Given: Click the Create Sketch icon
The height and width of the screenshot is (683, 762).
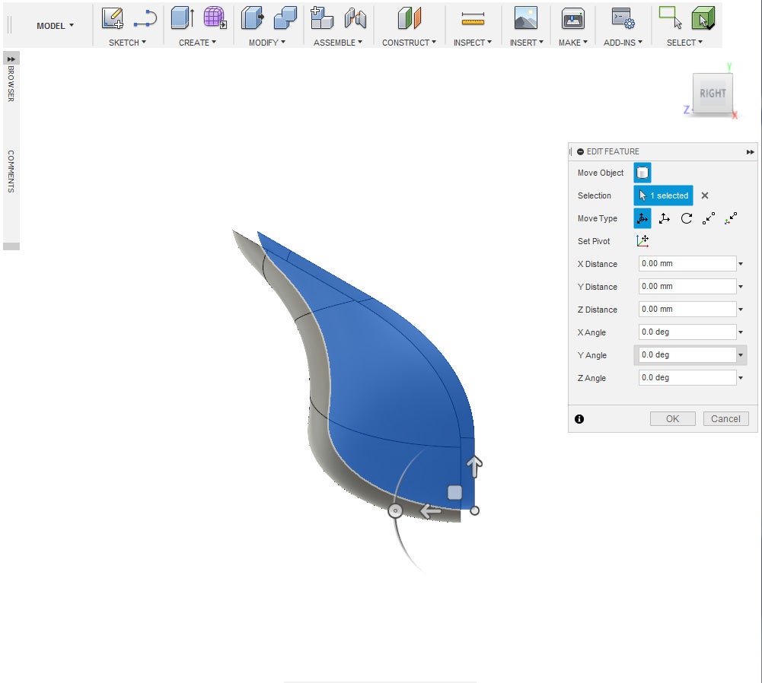Looking at the screenshot, I should tap(113, 18).
